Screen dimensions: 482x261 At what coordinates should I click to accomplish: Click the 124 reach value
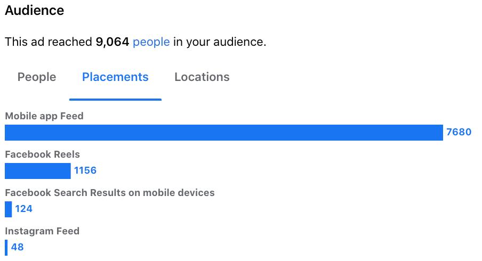24,209
